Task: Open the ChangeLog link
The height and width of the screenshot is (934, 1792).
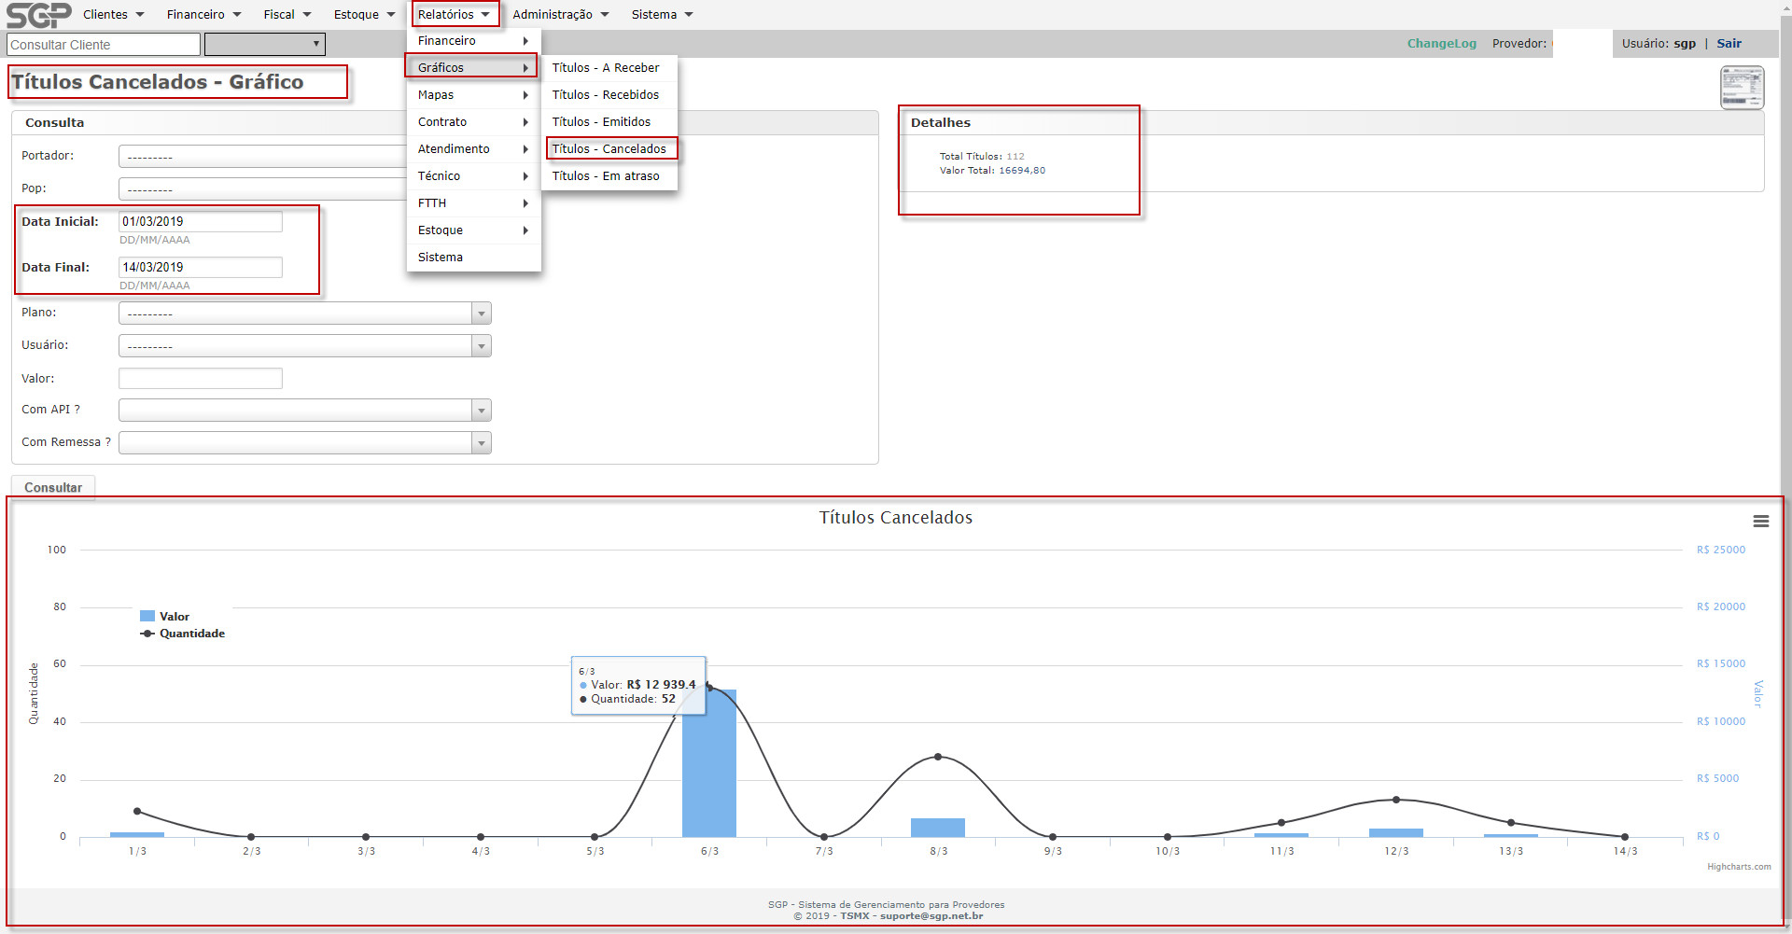Action: pos(1441,44)
